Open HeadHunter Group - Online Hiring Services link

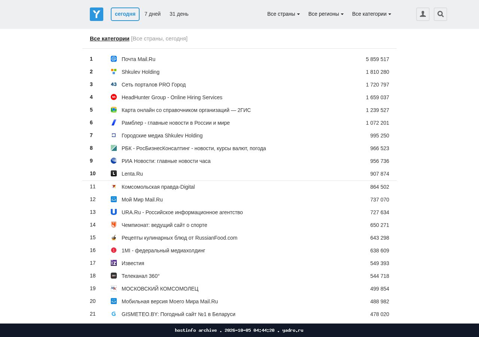172,97
